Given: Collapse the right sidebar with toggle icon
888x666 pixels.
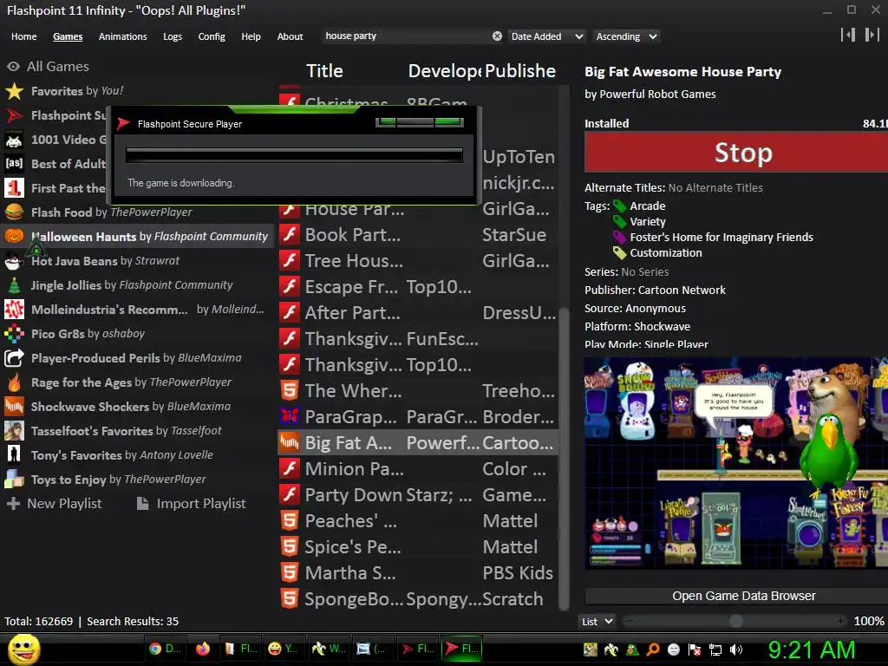Looking at the screenshot, I should coord(872,35).
